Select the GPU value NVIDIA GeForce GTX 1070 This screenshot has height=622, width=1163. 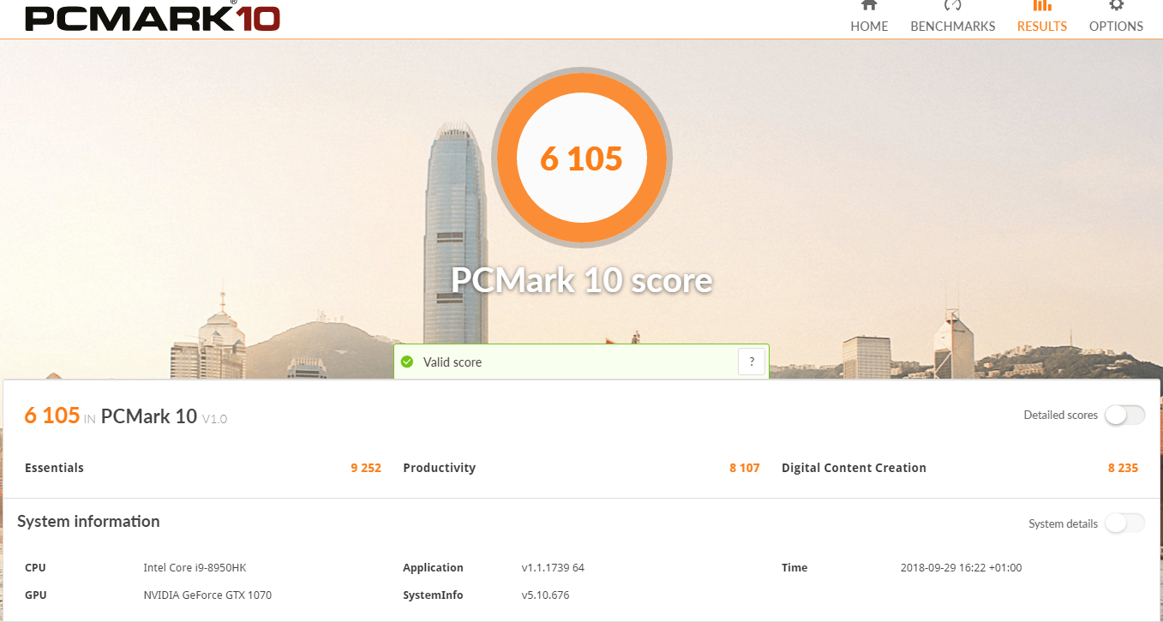[x=207, y=595]
